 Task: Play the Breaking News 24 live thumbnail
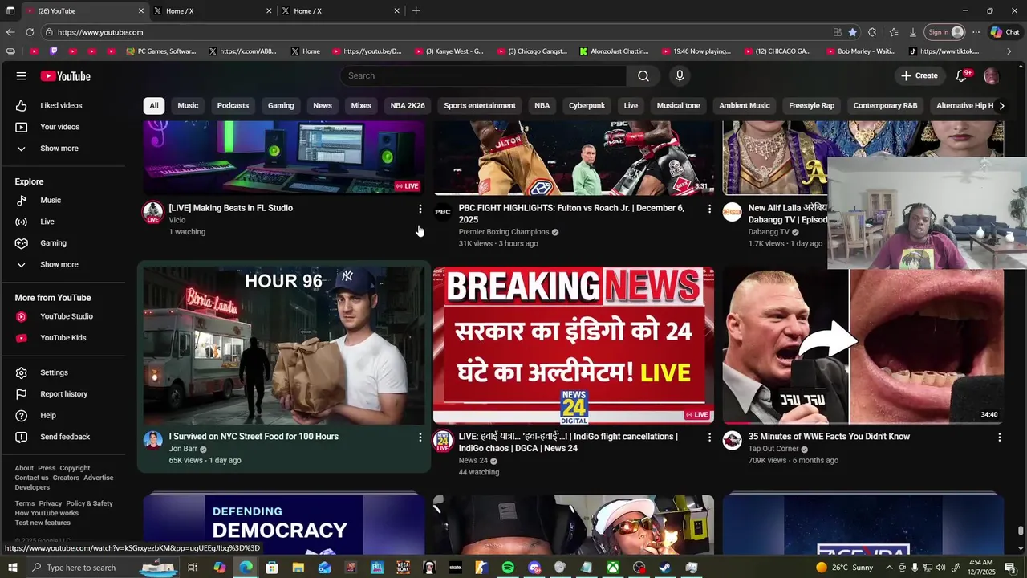coord(574,345)
